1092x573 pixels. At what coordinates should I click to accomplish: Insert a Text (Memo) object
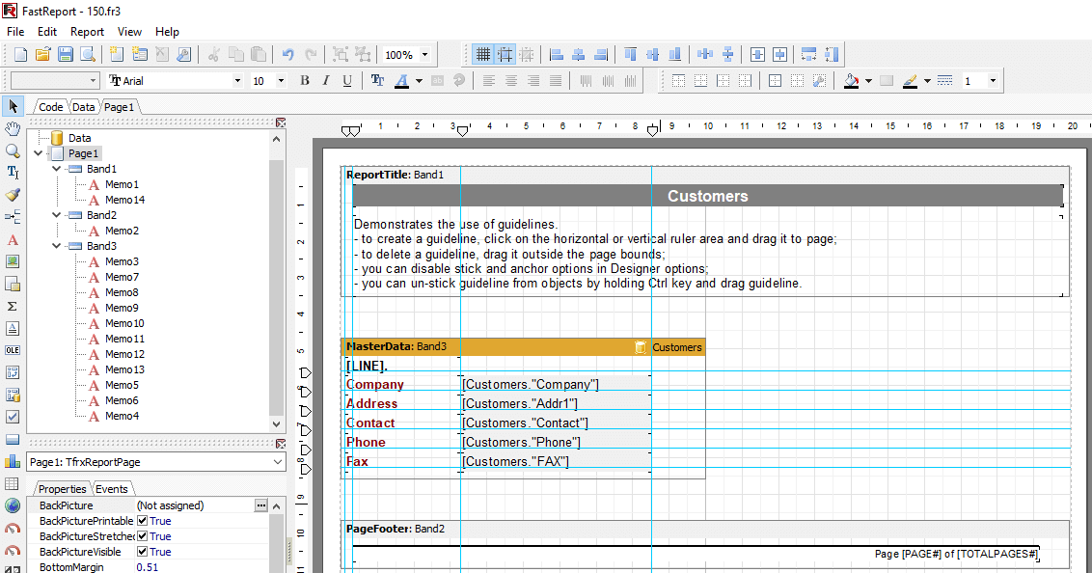(13, 239)
